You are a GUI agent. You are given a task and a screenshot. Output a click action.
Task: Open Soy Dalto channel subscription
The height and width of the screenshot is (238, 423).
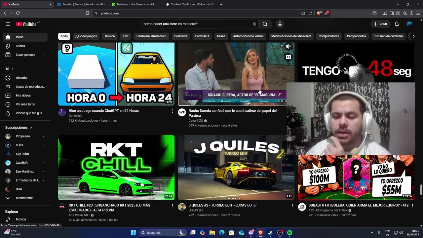tap(25, 154)
